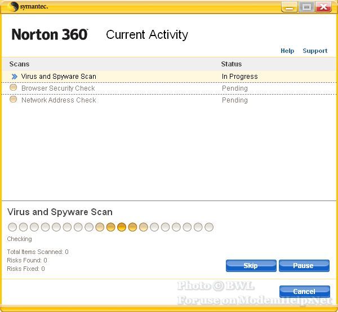Click the Status column header

tap(232, 64)
